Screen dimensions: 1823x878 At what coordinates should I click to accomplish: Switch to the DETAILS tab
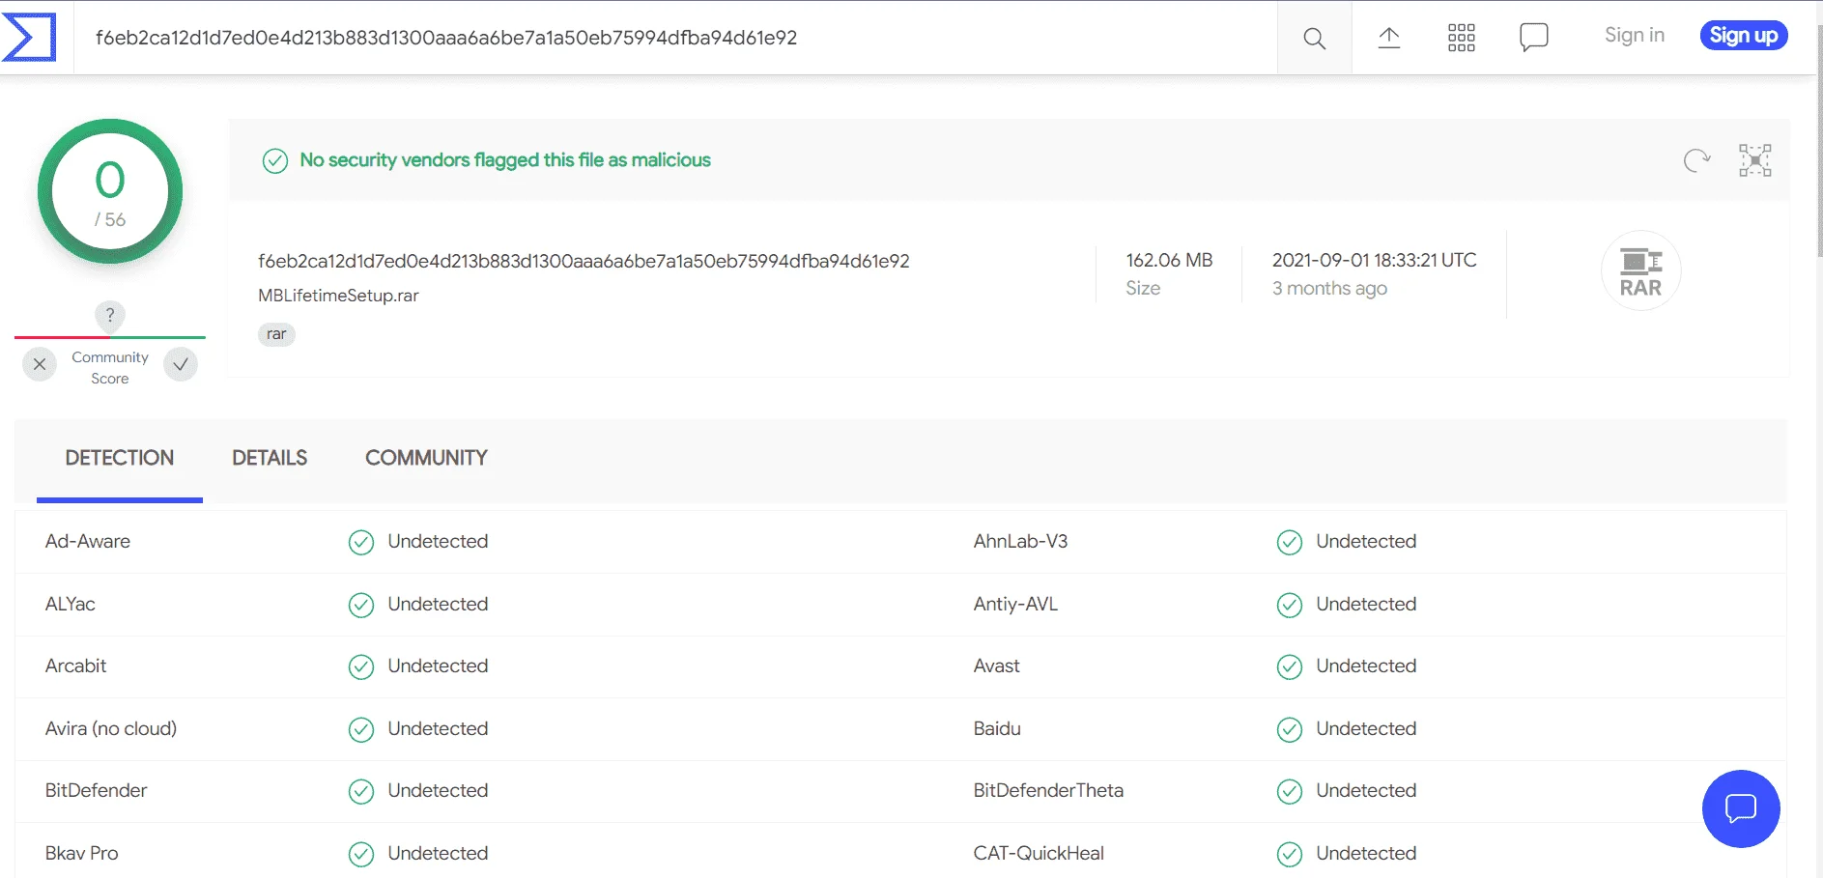270,458
